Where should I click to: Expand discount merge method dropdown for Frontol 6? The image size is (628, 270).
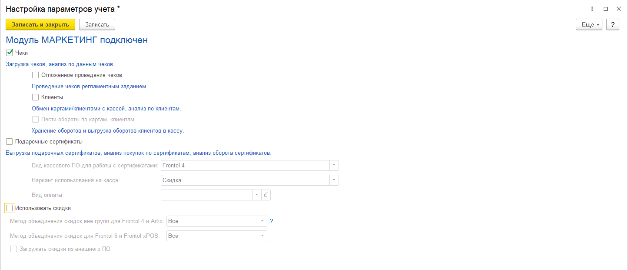(262, 236)
